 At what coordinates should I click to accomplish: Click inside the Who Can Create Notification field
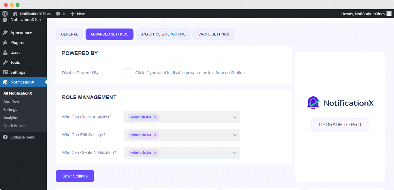point(182,153)
